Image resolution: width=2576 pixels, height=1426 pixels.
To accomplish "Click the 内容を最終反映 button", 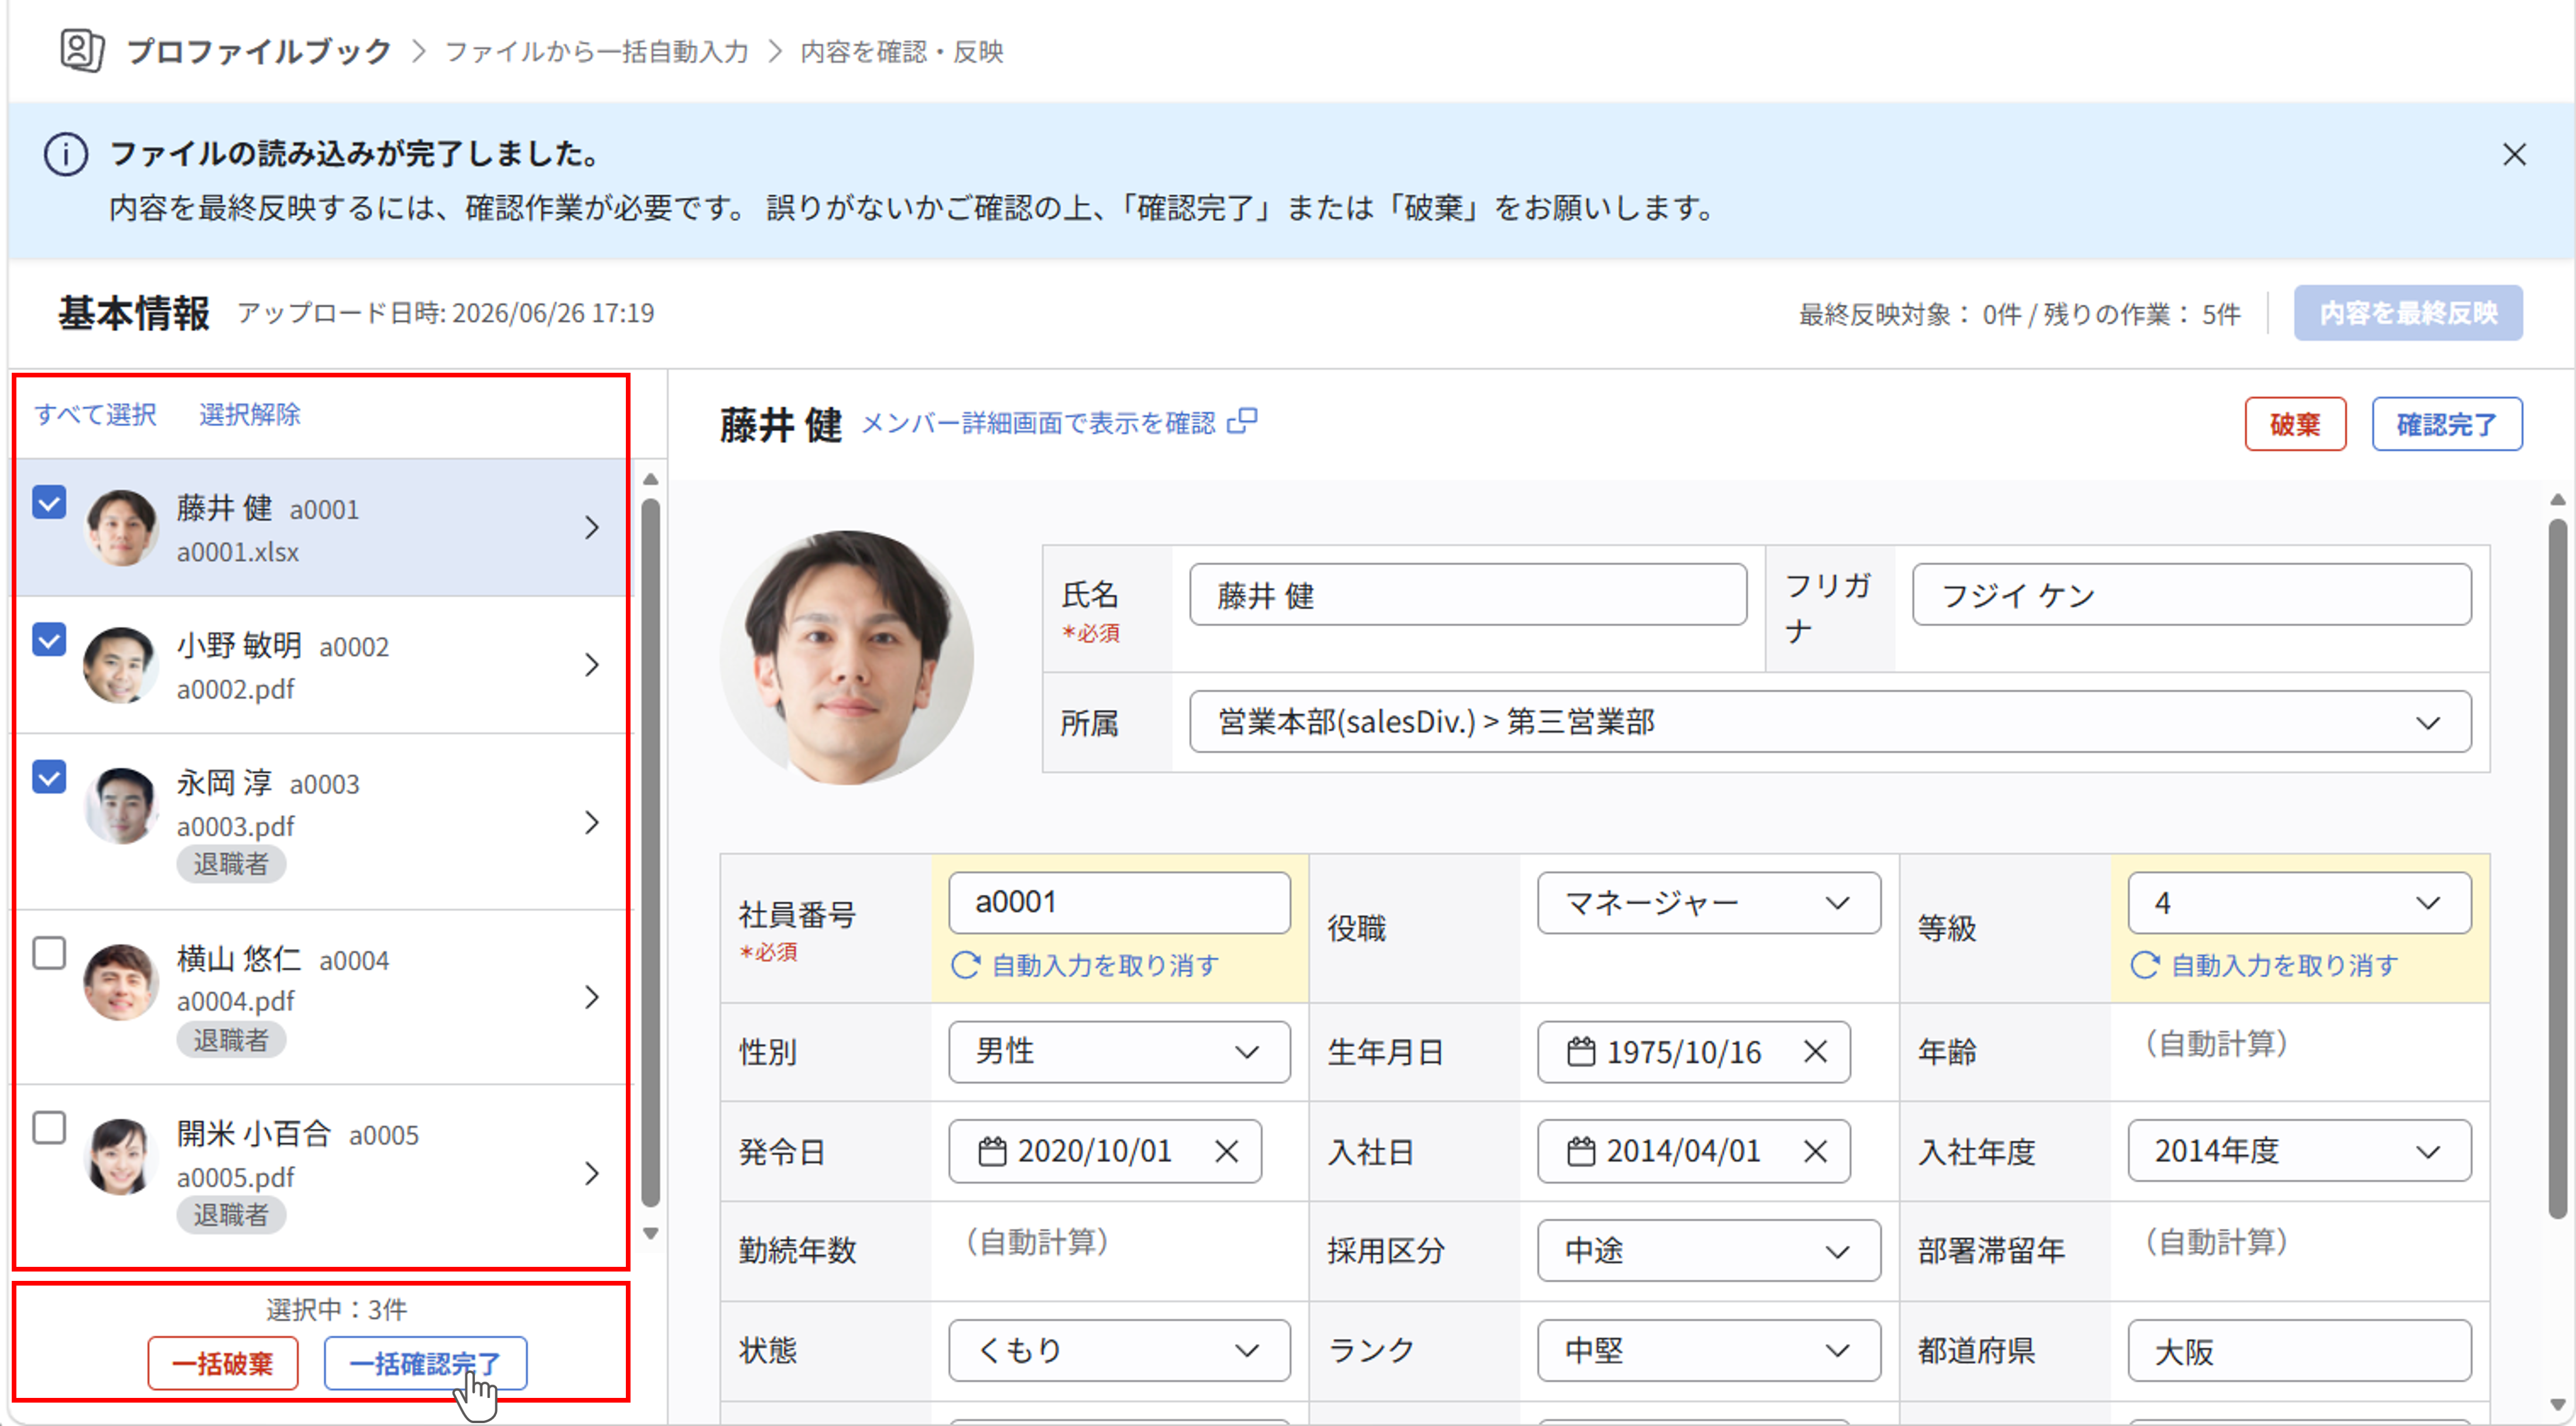I will pos(2408,313).
